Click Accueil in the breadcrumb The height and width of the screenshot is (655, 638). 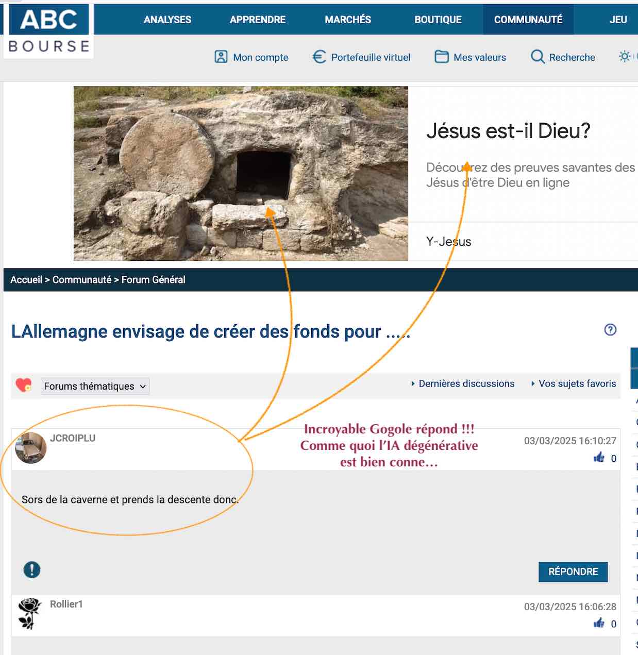tap(26, 280)
